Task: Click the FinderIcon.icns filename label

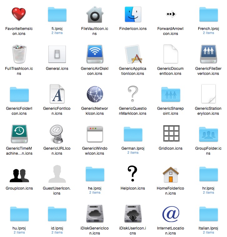Action: pos(133,29)
